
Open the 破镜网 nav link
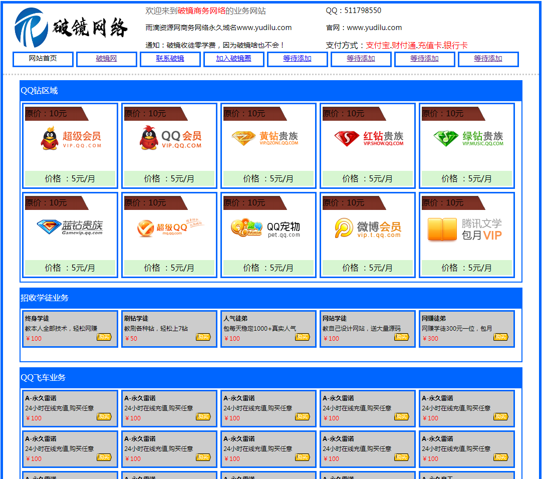pyautogui.click(x=107, y=59)
